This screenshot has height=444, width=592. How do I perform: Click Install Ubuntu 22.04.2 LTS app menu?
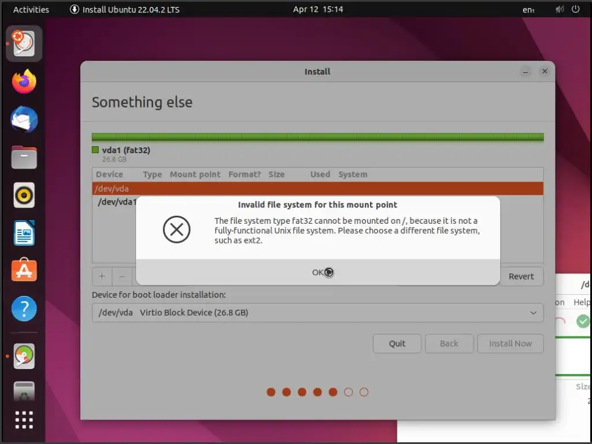(x=125, y=9)
